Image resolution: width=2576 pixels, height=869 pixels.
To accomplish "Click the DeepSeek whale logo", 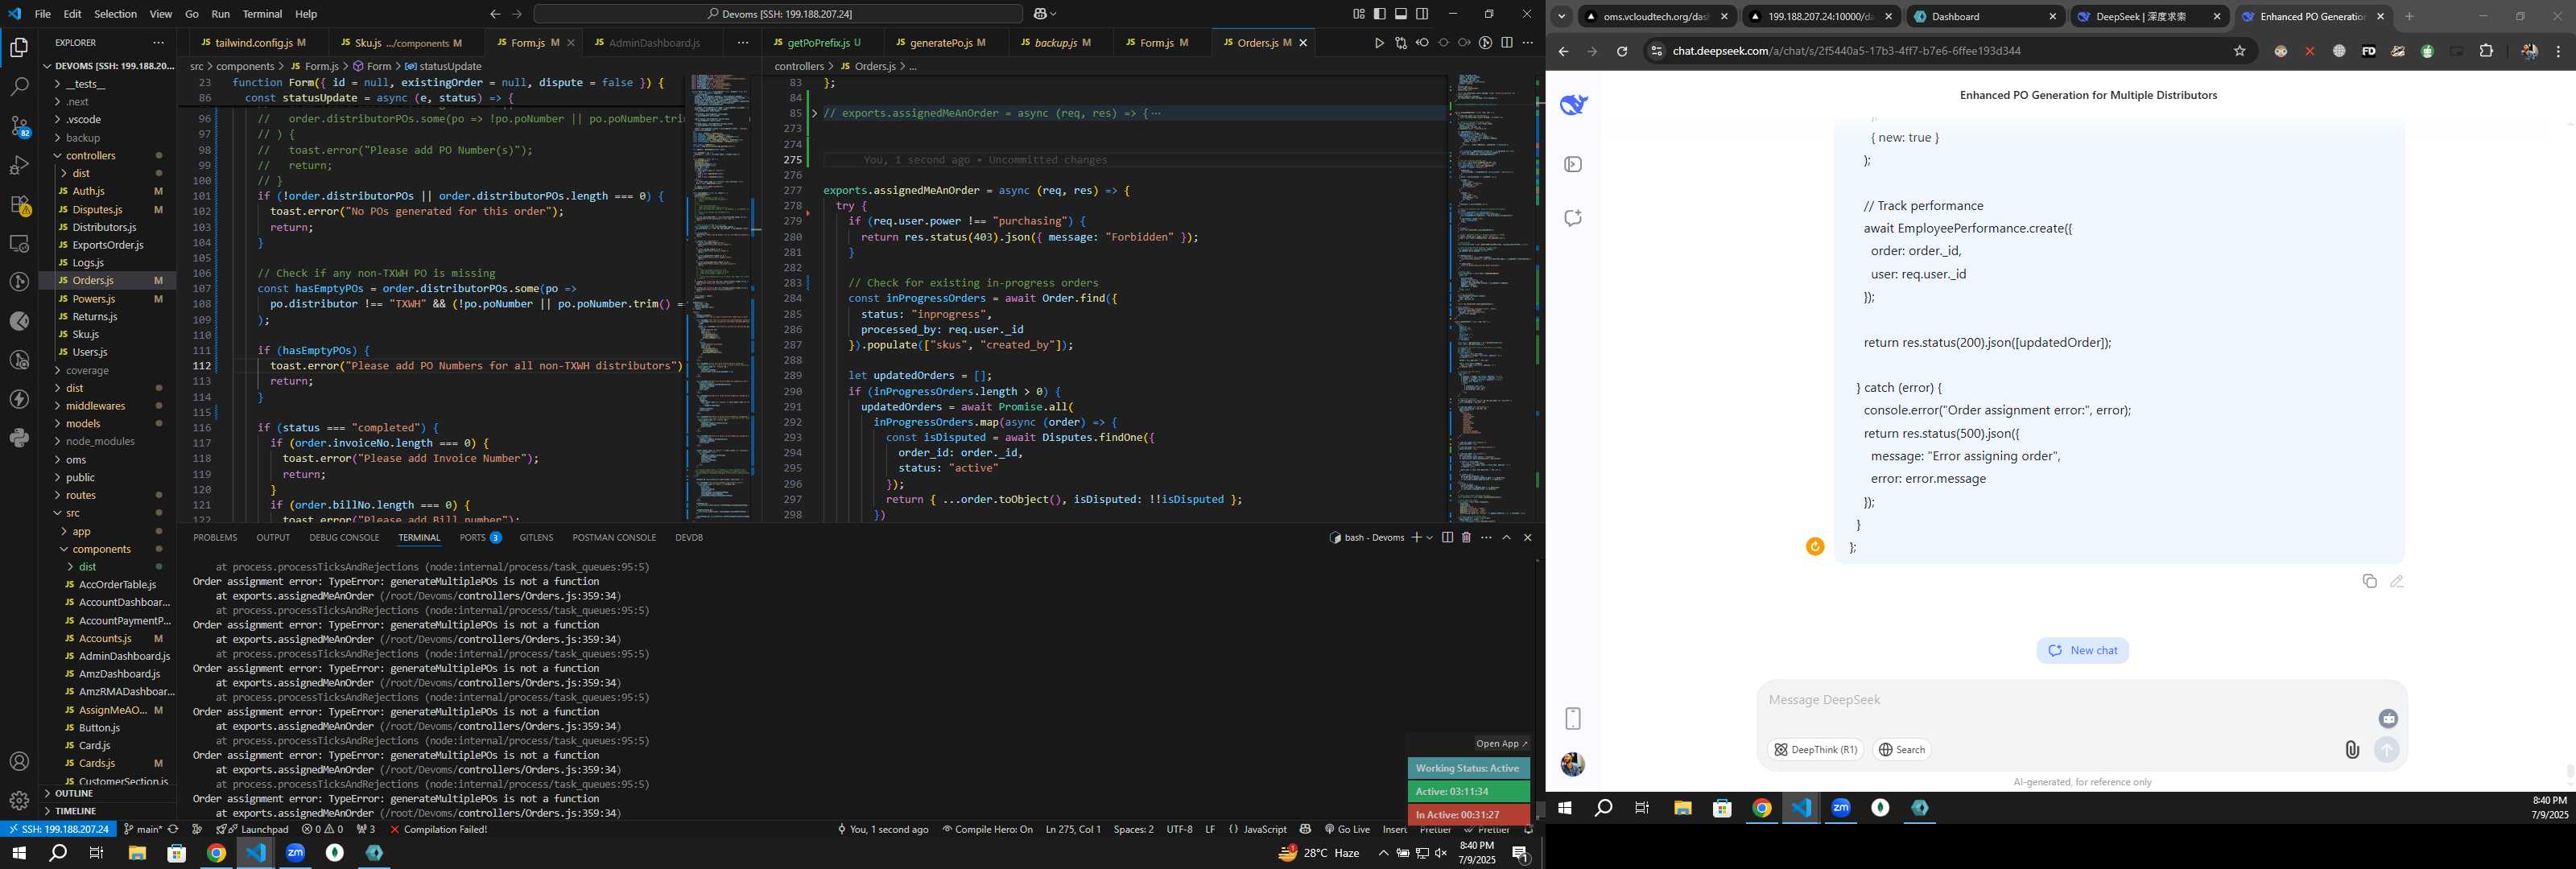I will (x=1574, y=104).
